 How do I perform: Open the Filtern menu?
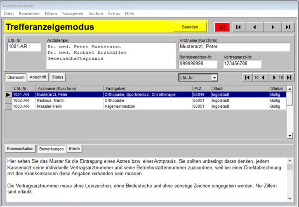[x=51, y=14]
